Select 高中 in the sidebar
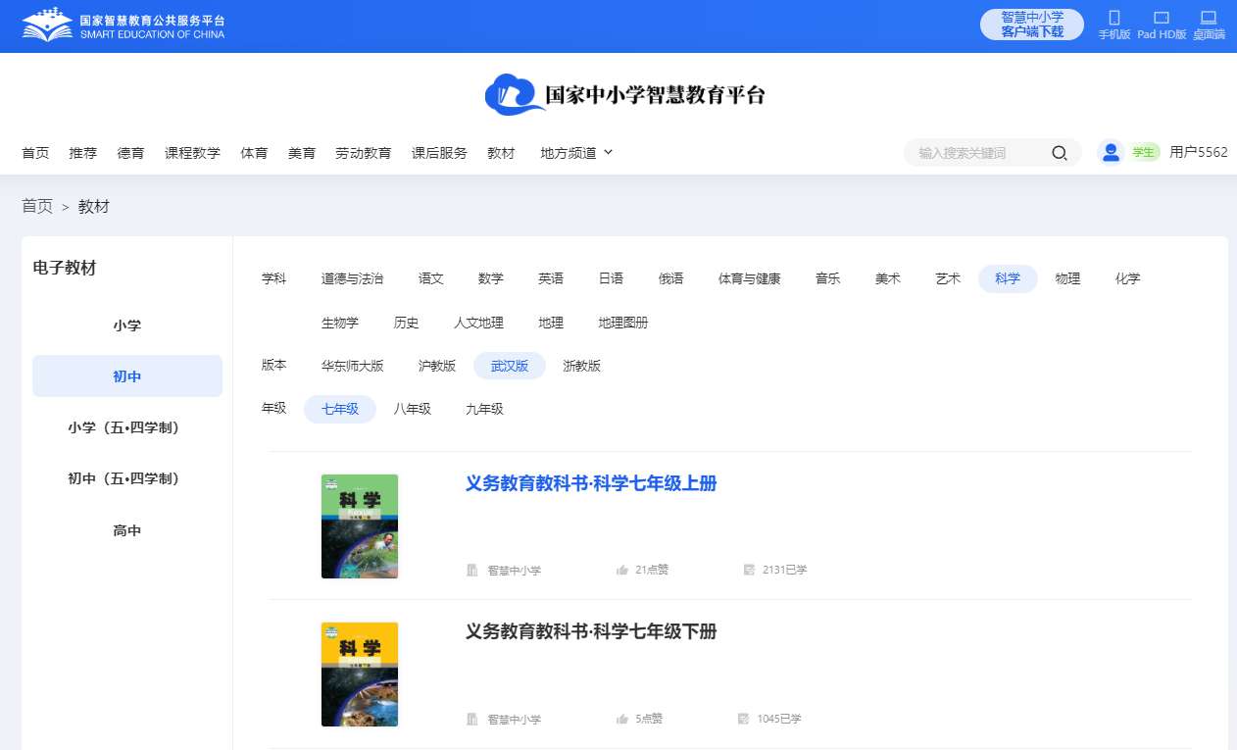Screen dimensions: 1237x750 [x=127, y=530]
